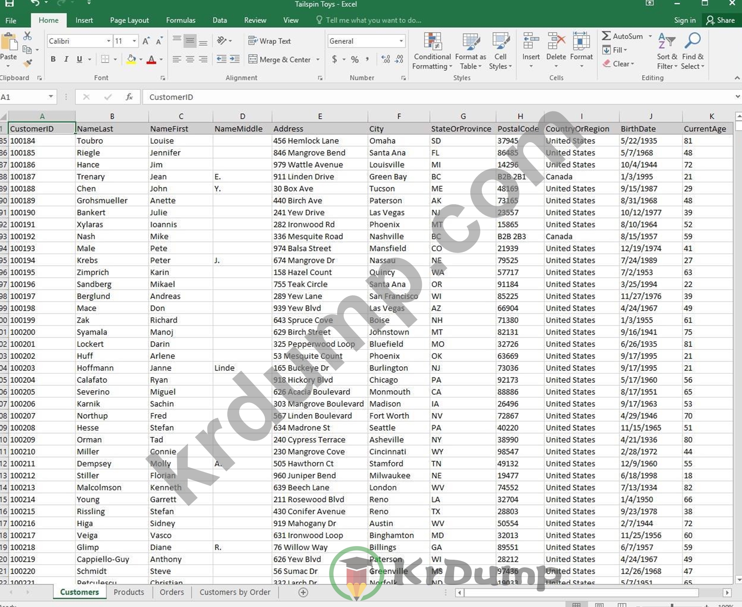This screenshot has height=607, width=742.
Task: Toggle Bold formatting
Action: tap(53, 59)
